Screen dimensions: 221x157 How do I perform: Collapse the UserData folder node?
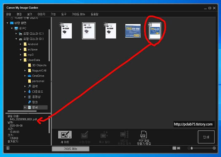pyautogui.click(x=21, y=60)
